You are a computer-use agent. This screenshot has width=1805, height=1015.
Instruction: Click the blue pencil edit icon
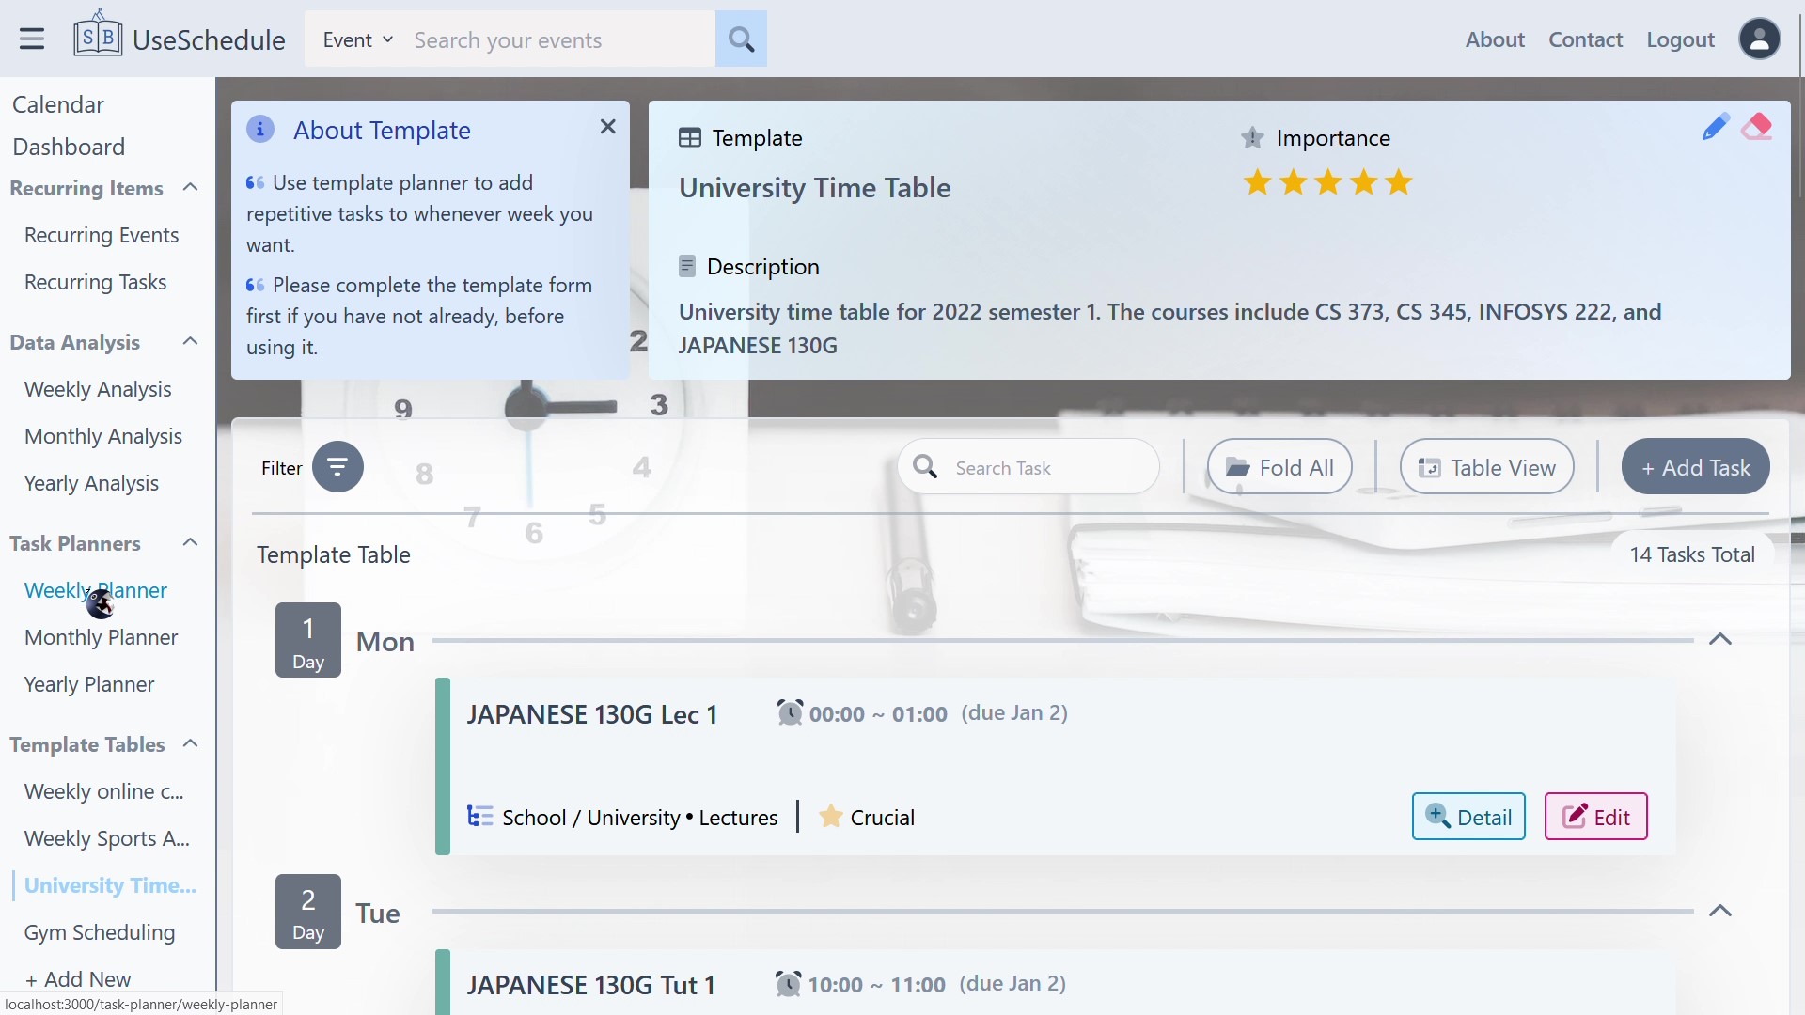1716,127
